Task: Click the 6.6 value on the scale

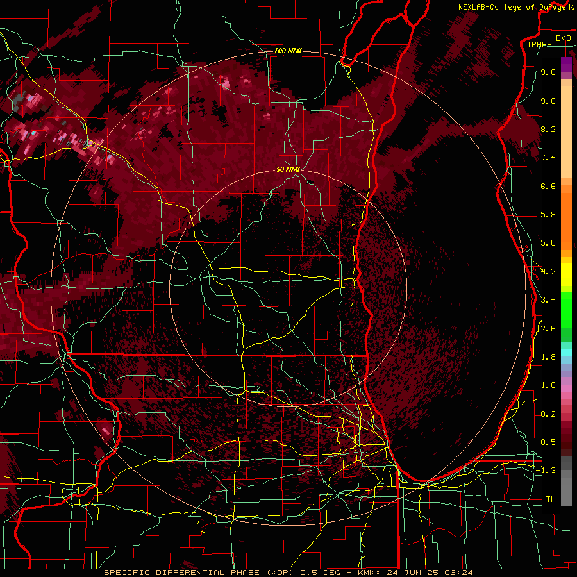Action: [548, 186]
